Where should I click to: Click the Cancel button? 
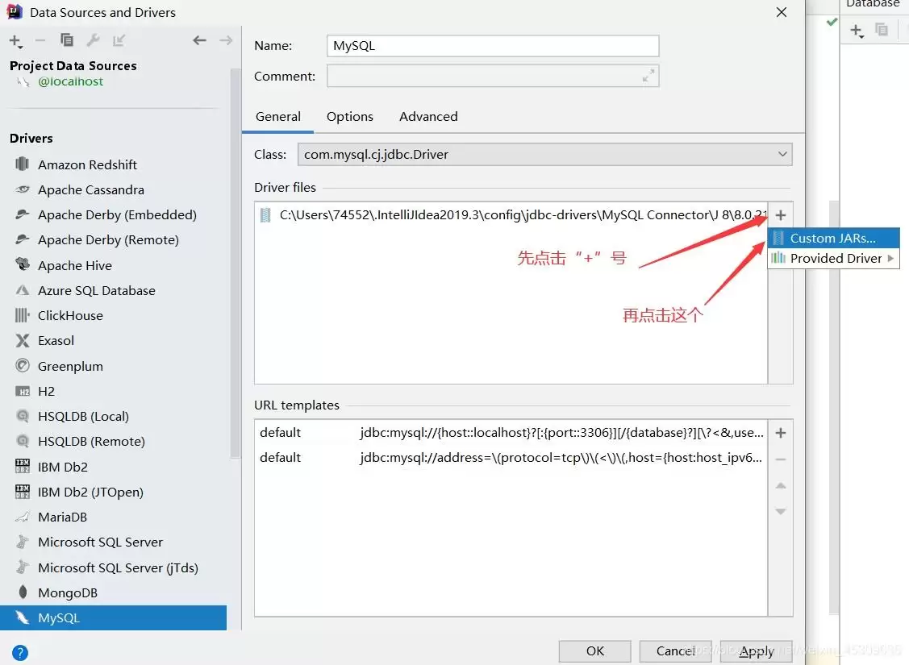pyautogui.click(x=675, y=651)
